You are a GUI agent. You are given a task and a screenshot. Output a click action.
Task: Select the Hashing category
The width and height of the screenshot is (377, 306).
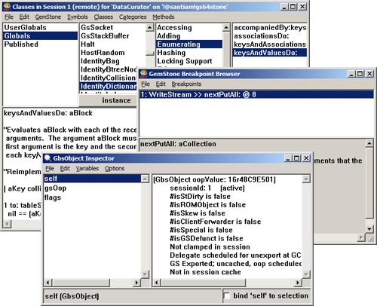tap(171, 53)
